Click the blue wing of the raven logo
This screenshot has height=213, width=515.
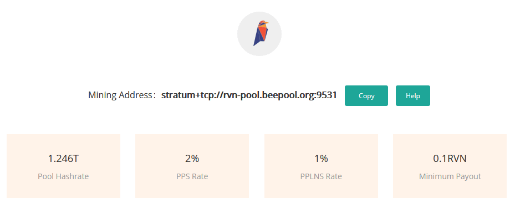click(257, 37)
